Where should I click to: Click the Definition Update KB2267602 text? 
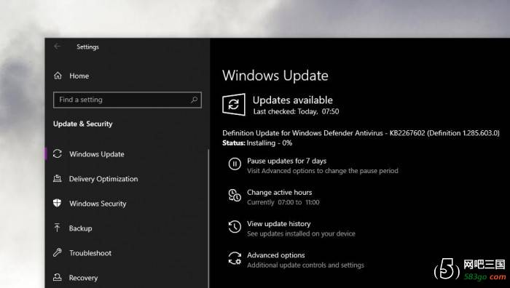click(361, 133)
